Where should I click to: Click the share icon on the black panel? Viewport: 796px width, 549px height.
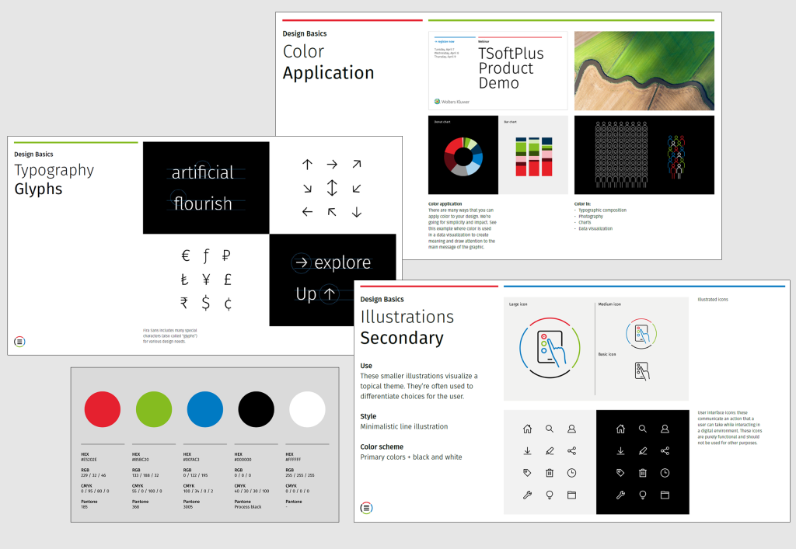pos(665,451)
